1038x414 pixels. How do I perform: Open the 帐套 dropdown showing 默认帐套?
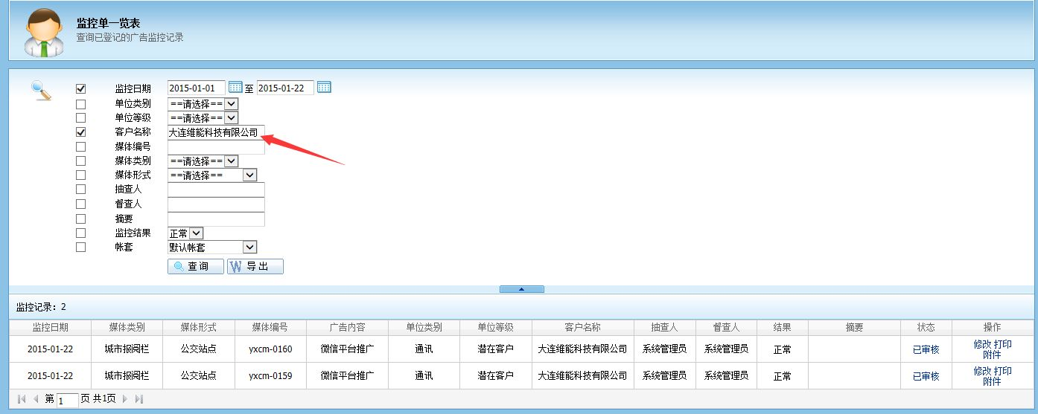tap(212, 247)
